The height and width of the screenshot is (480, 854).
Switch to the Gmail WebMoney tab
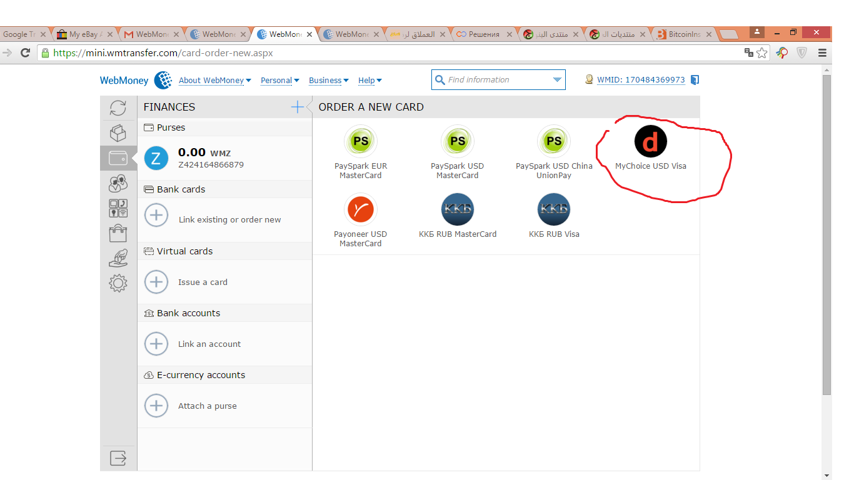[151, 34]
